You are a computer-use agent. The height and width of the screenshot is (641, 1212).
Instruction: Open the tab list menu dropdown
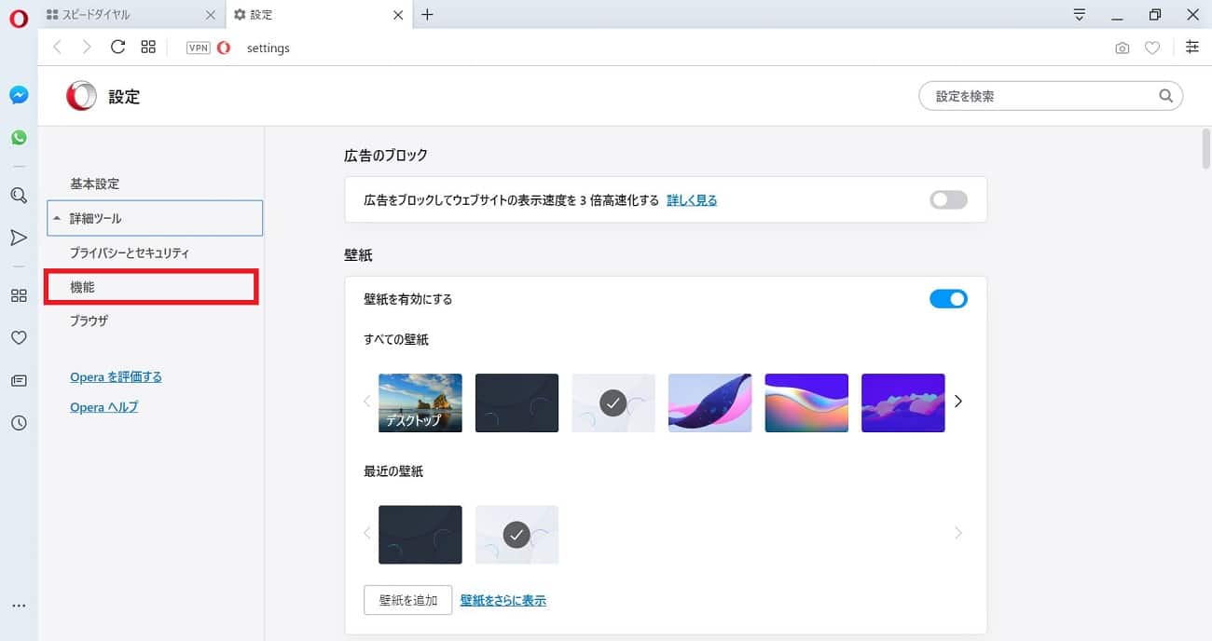tap(1080, 15)
